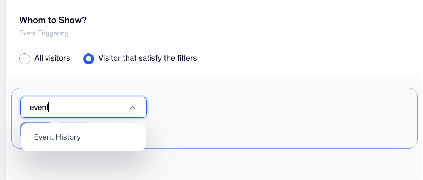Click the empty circle beside All visitors
This screenshot has width=423, height=180.
click(x=25, y=59)
